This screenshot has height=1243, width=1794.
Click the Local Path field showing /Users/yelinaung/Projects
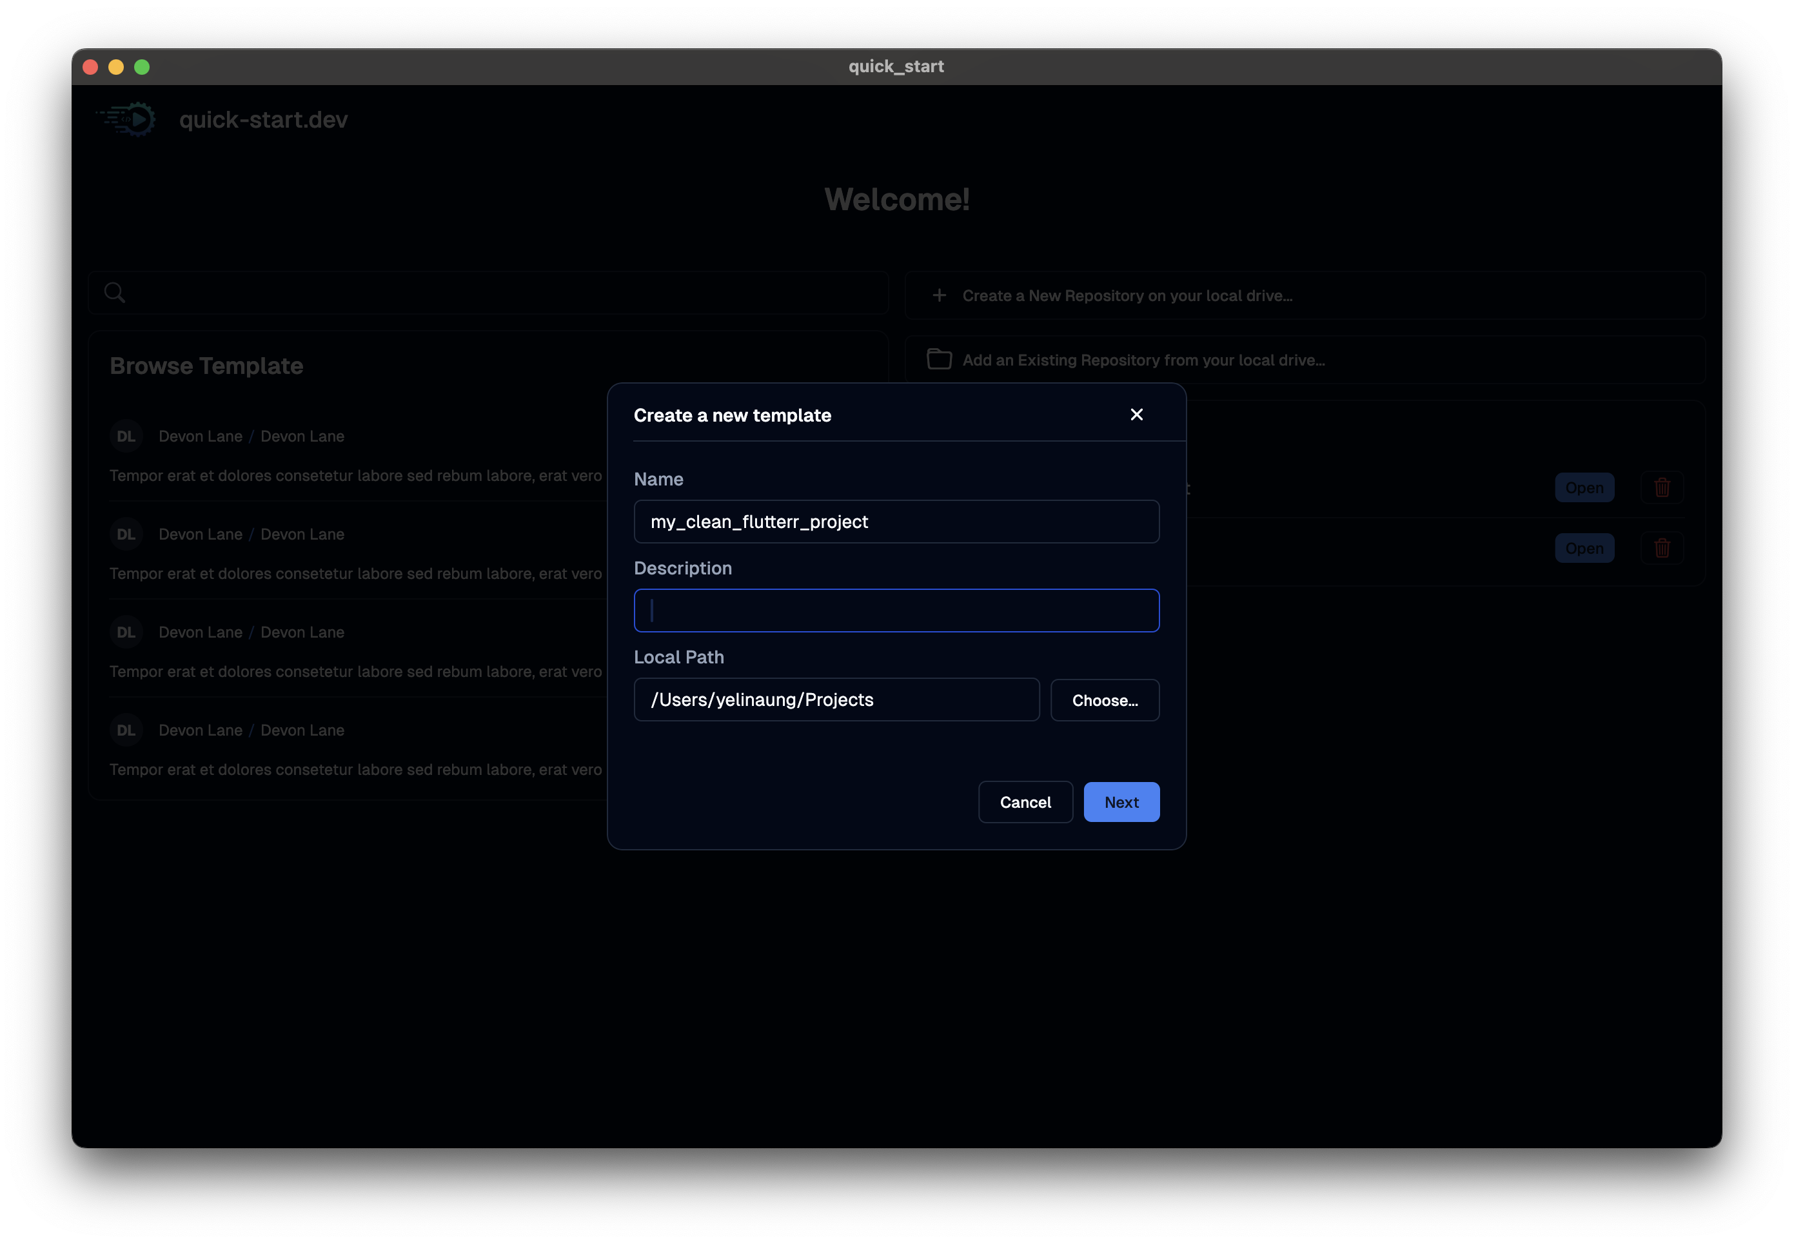(836, 700)
